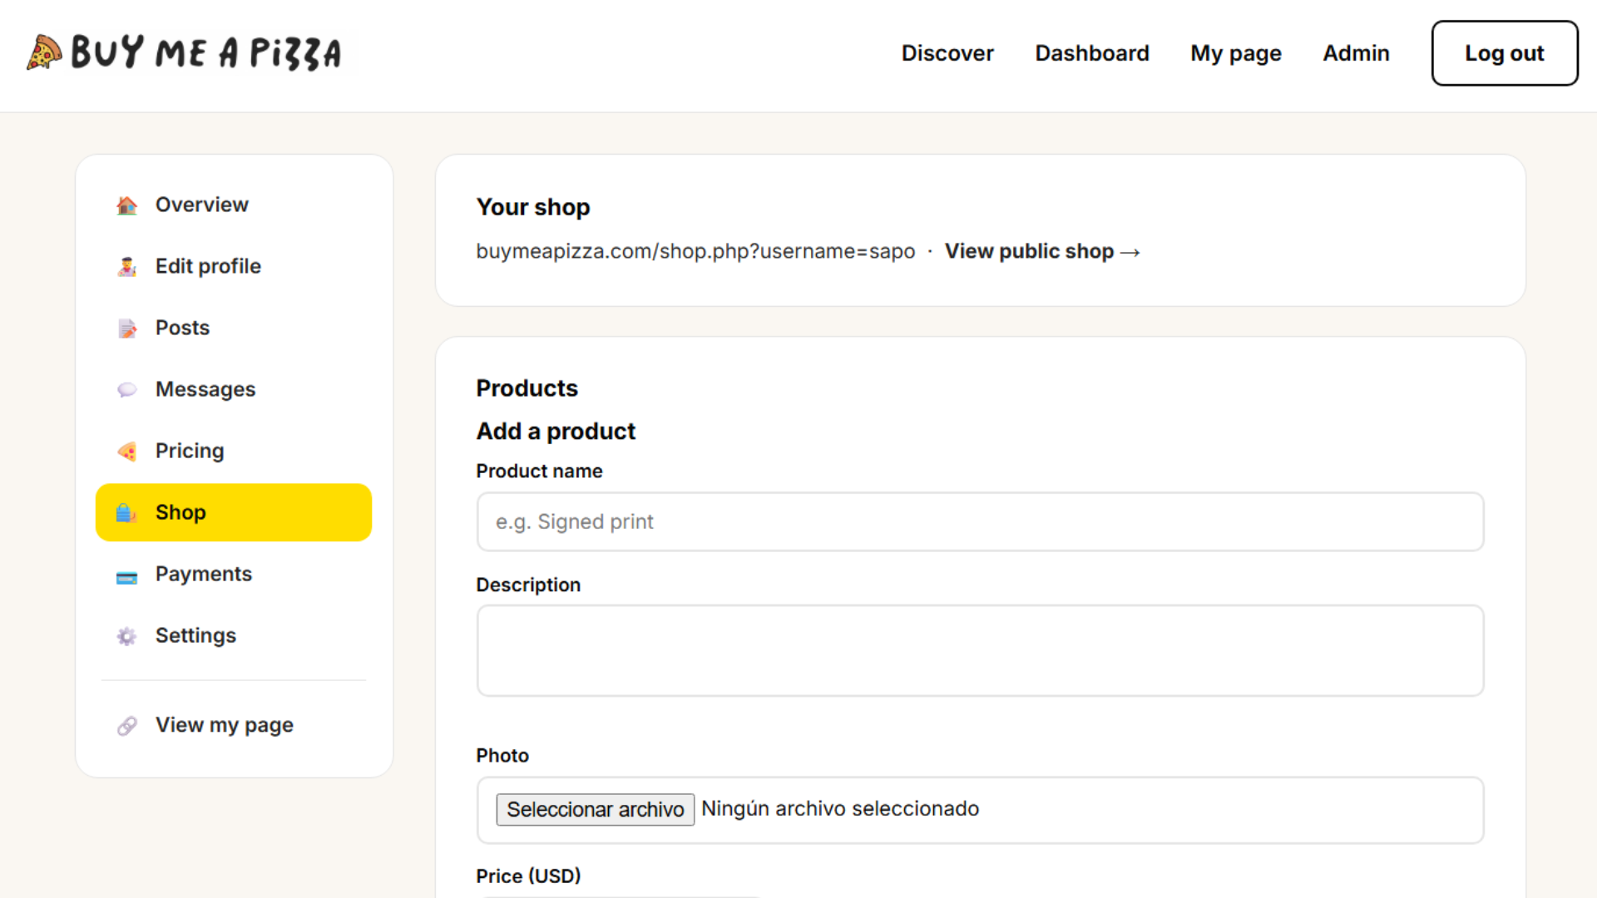Click the Seleccionar archivo photo button
1597x898 pixels.
pos(596,809)
